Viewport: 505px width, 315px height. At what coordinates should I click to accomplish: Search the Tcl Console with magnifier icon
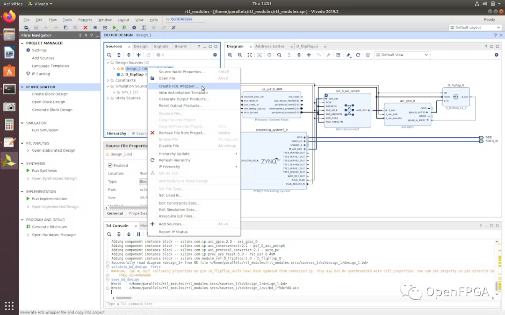pos(109,234)
